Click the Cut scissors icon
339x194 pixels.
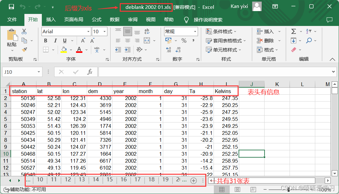24,31
